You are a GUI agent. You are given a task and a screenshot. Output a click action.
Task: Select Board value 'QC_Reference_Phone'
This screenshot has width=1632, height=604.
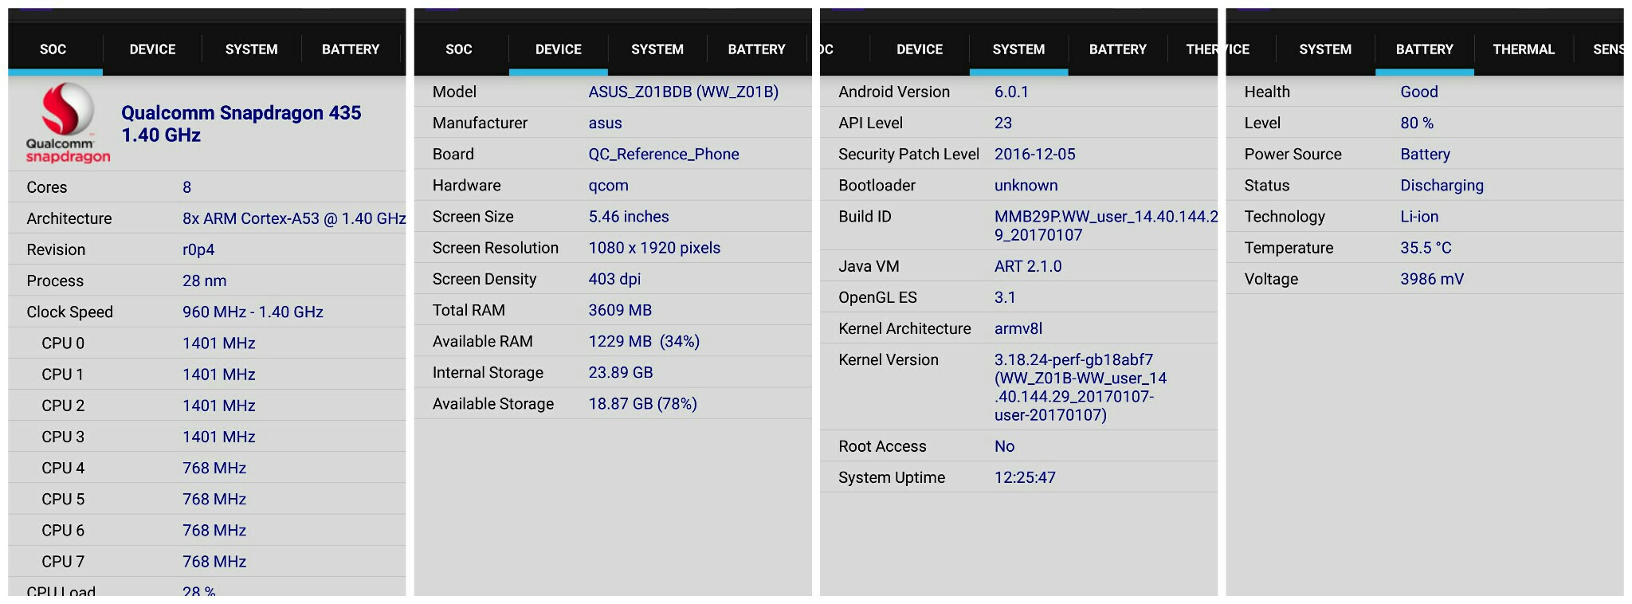click(x=663, y=154)
